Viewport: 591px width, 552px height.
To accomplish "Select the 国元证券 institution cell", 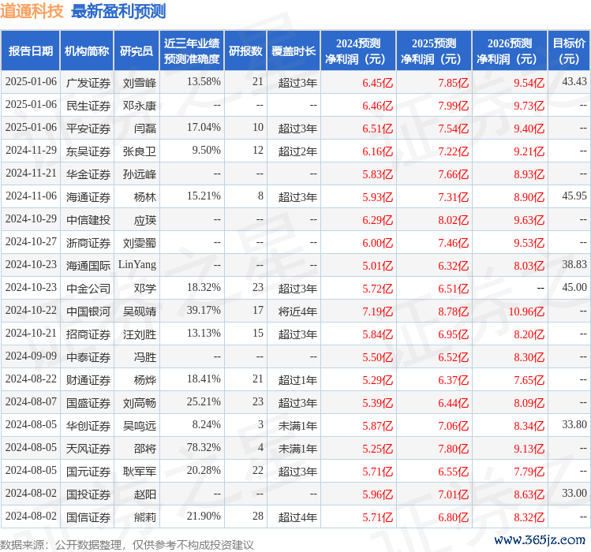I will click(x=88, y=472).
